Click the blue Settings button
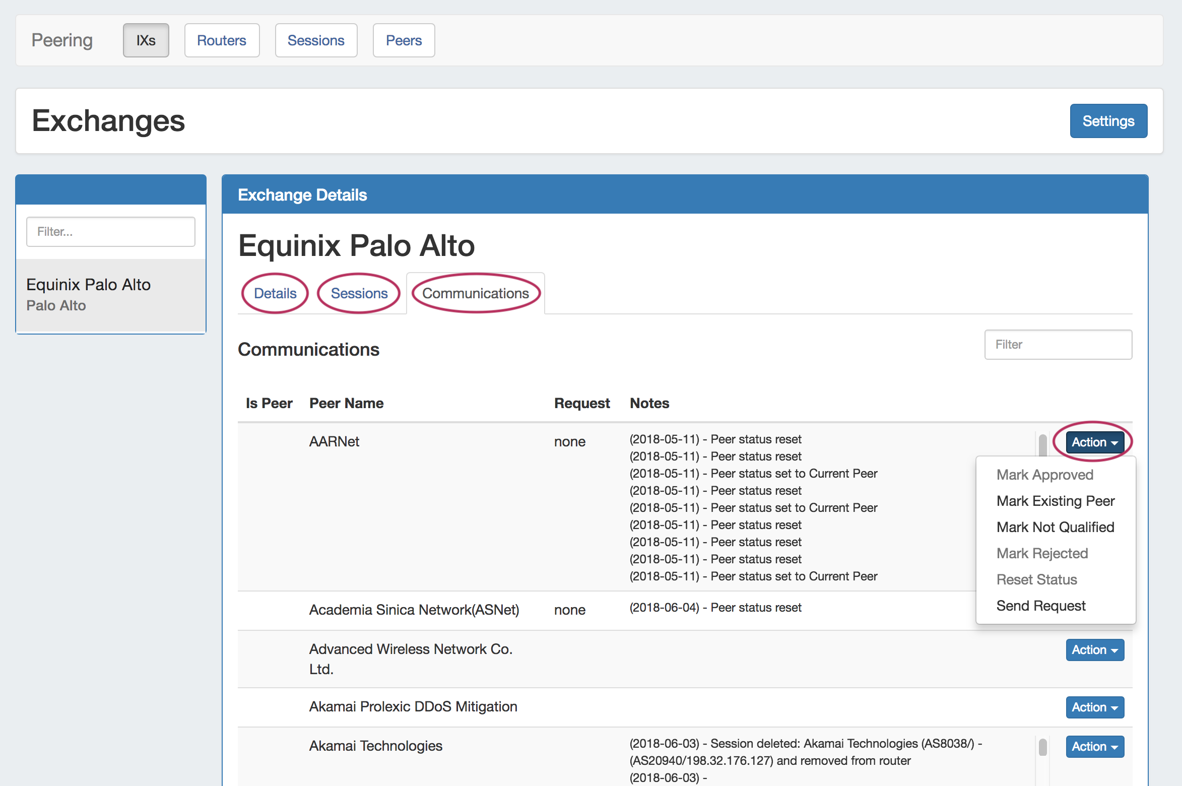This screenshot has width=1182, height=786. (x=1108, y=121)
